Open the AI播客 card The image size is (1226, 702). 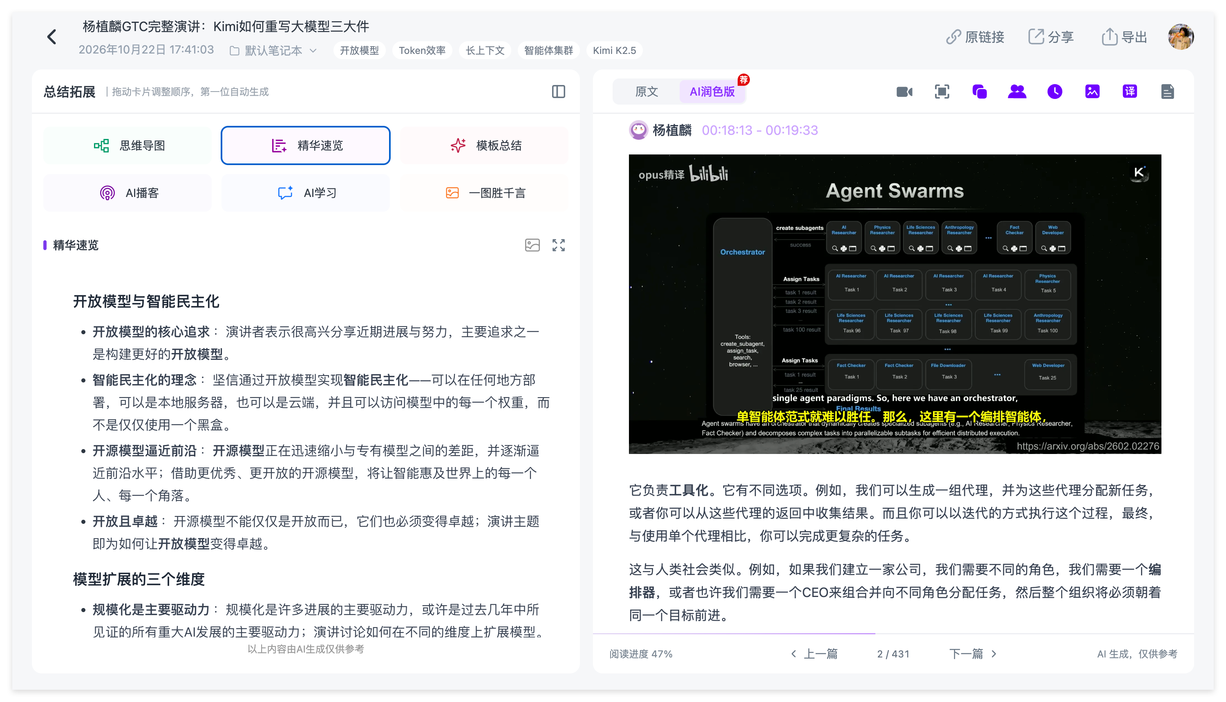pos(128,193)
